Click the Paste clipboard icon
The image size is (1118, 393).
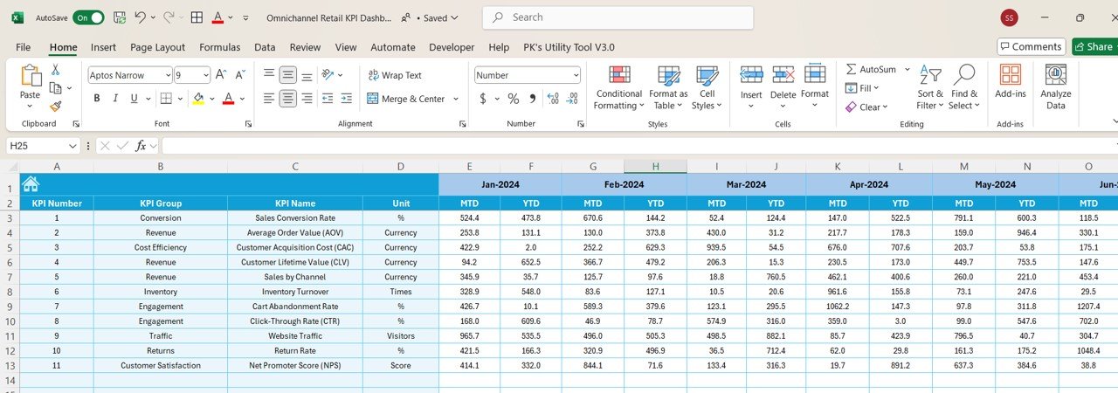pyautogui.click(x=31, y=77)
